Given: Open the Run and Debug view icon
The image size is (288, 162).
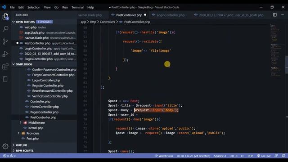Looking at the screenshot, I should tap(5, 54).
